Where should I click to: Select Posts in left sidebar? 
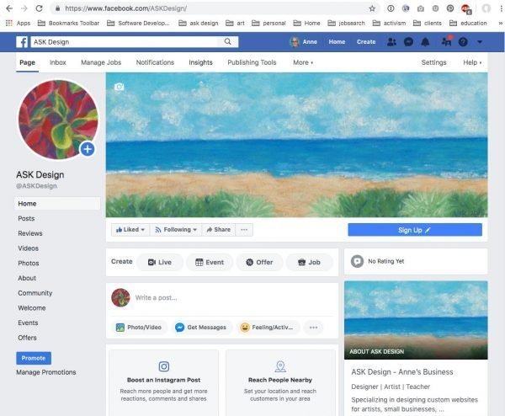pyautogui.click(x=26, y=218)
